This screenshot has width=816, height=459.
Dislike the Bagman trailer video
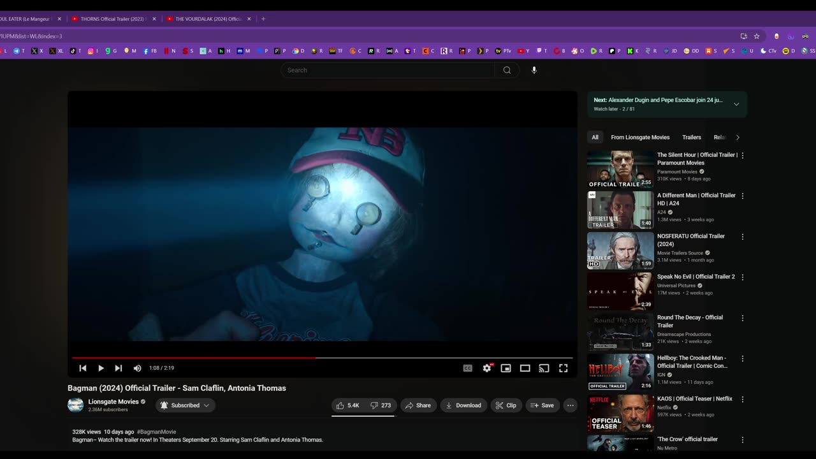point(381,405)
